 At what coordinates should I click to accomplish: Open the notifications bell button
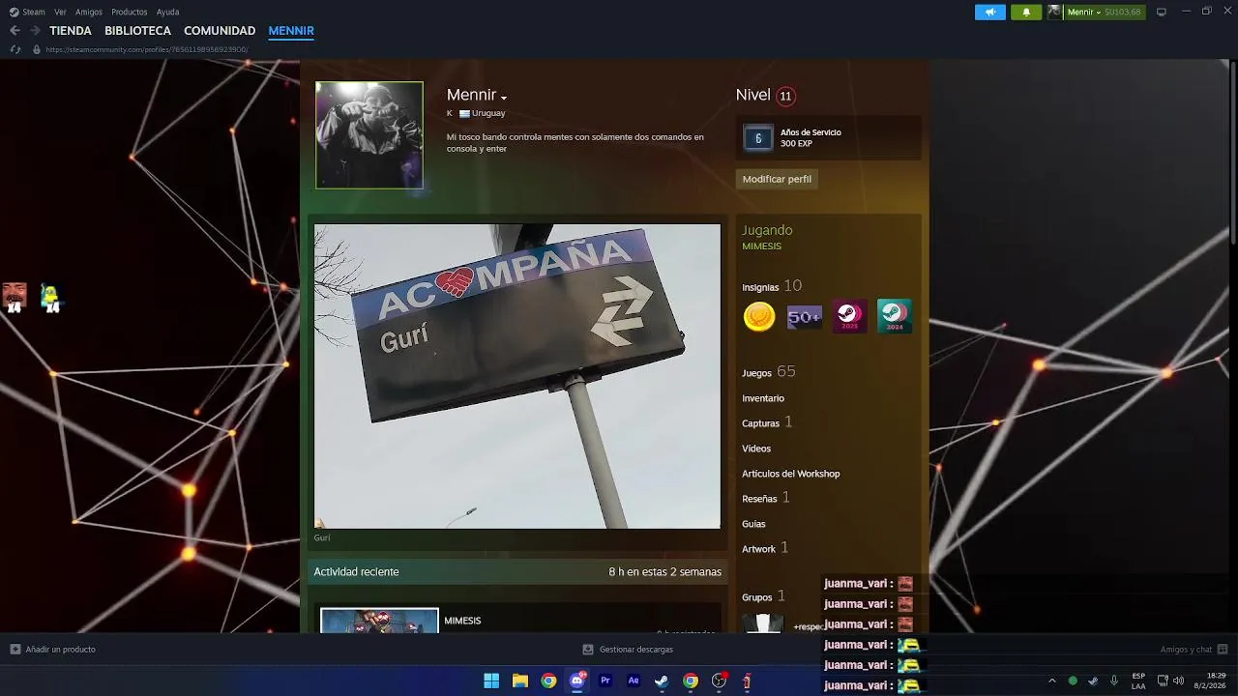click(1026, 12)
